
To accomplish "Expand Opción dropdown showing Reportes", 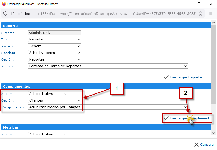I will point(54,59).
